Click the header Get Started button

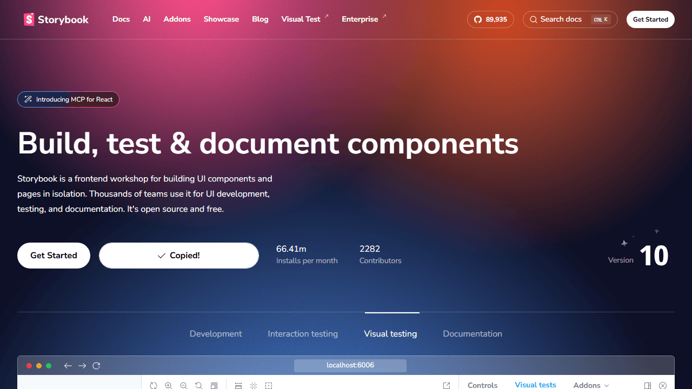(x=650, y=19)
